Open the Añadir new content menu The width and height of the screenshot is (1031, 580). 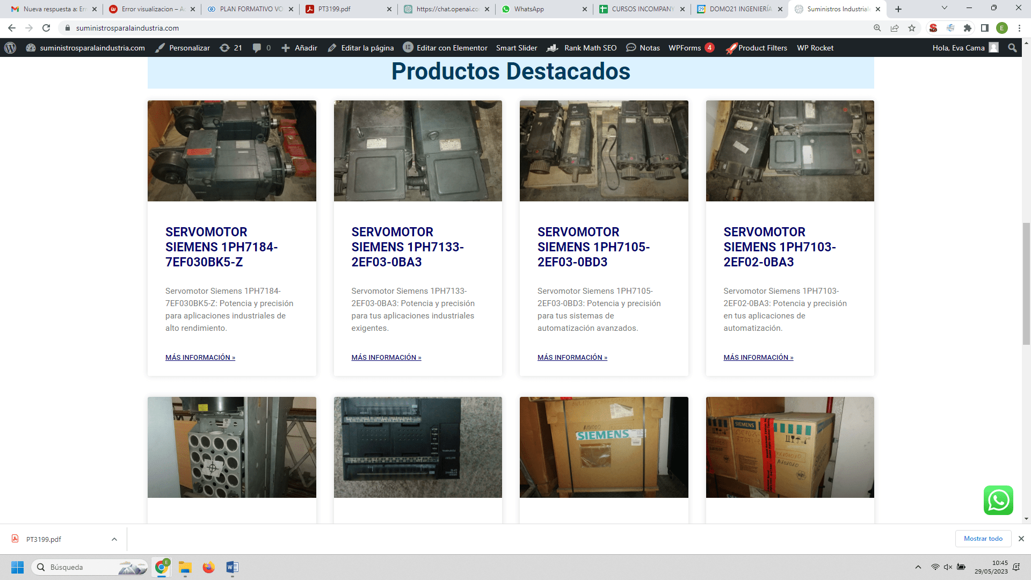(300, 48)
